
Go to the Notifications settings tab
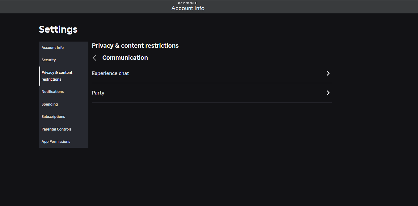coord(53,92)
